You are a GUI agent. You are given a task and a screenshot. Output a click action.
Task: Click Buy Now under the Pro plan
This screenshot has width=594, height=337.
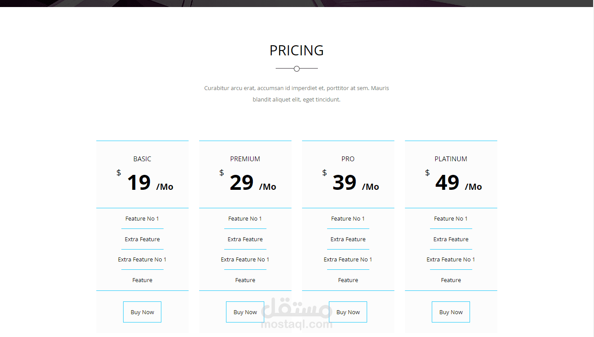click(x=348, y=312)
